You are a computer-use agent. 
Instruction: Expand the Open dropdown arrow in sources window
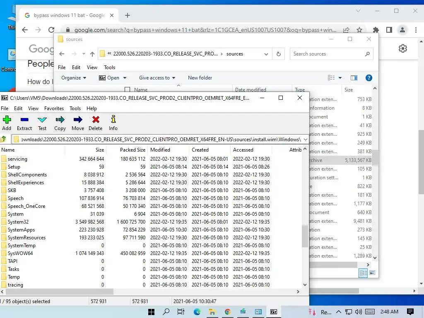[x=125, y=78]
